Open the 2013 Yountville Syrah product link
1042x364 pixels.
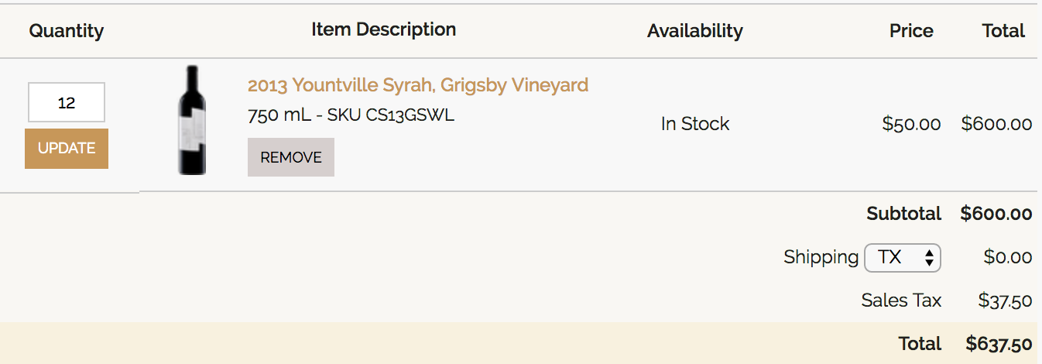pyautogui.click(x=418, y=85)
